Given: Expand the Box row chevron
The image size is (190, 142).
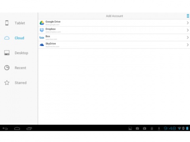Looking at the screenshot, I should point(188,37).
